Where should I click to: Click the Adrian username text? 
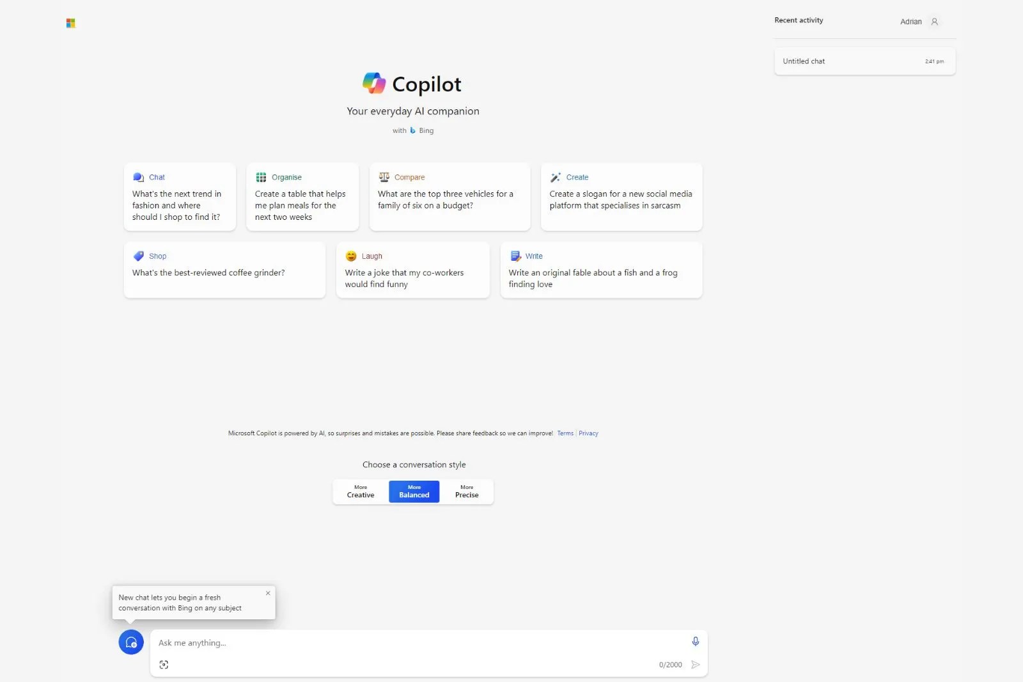911,22
